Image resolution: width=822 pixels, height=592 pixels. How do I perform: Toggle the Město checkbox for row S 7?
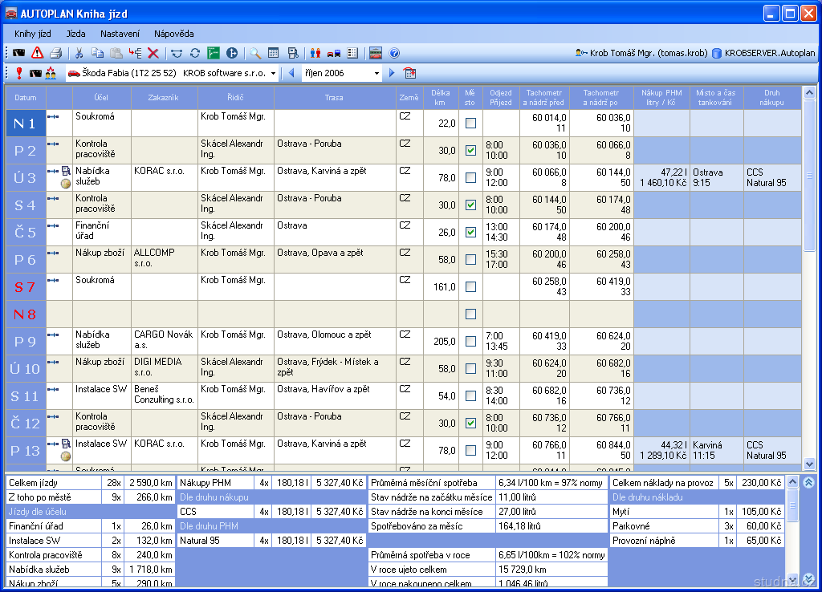point(470,287)
